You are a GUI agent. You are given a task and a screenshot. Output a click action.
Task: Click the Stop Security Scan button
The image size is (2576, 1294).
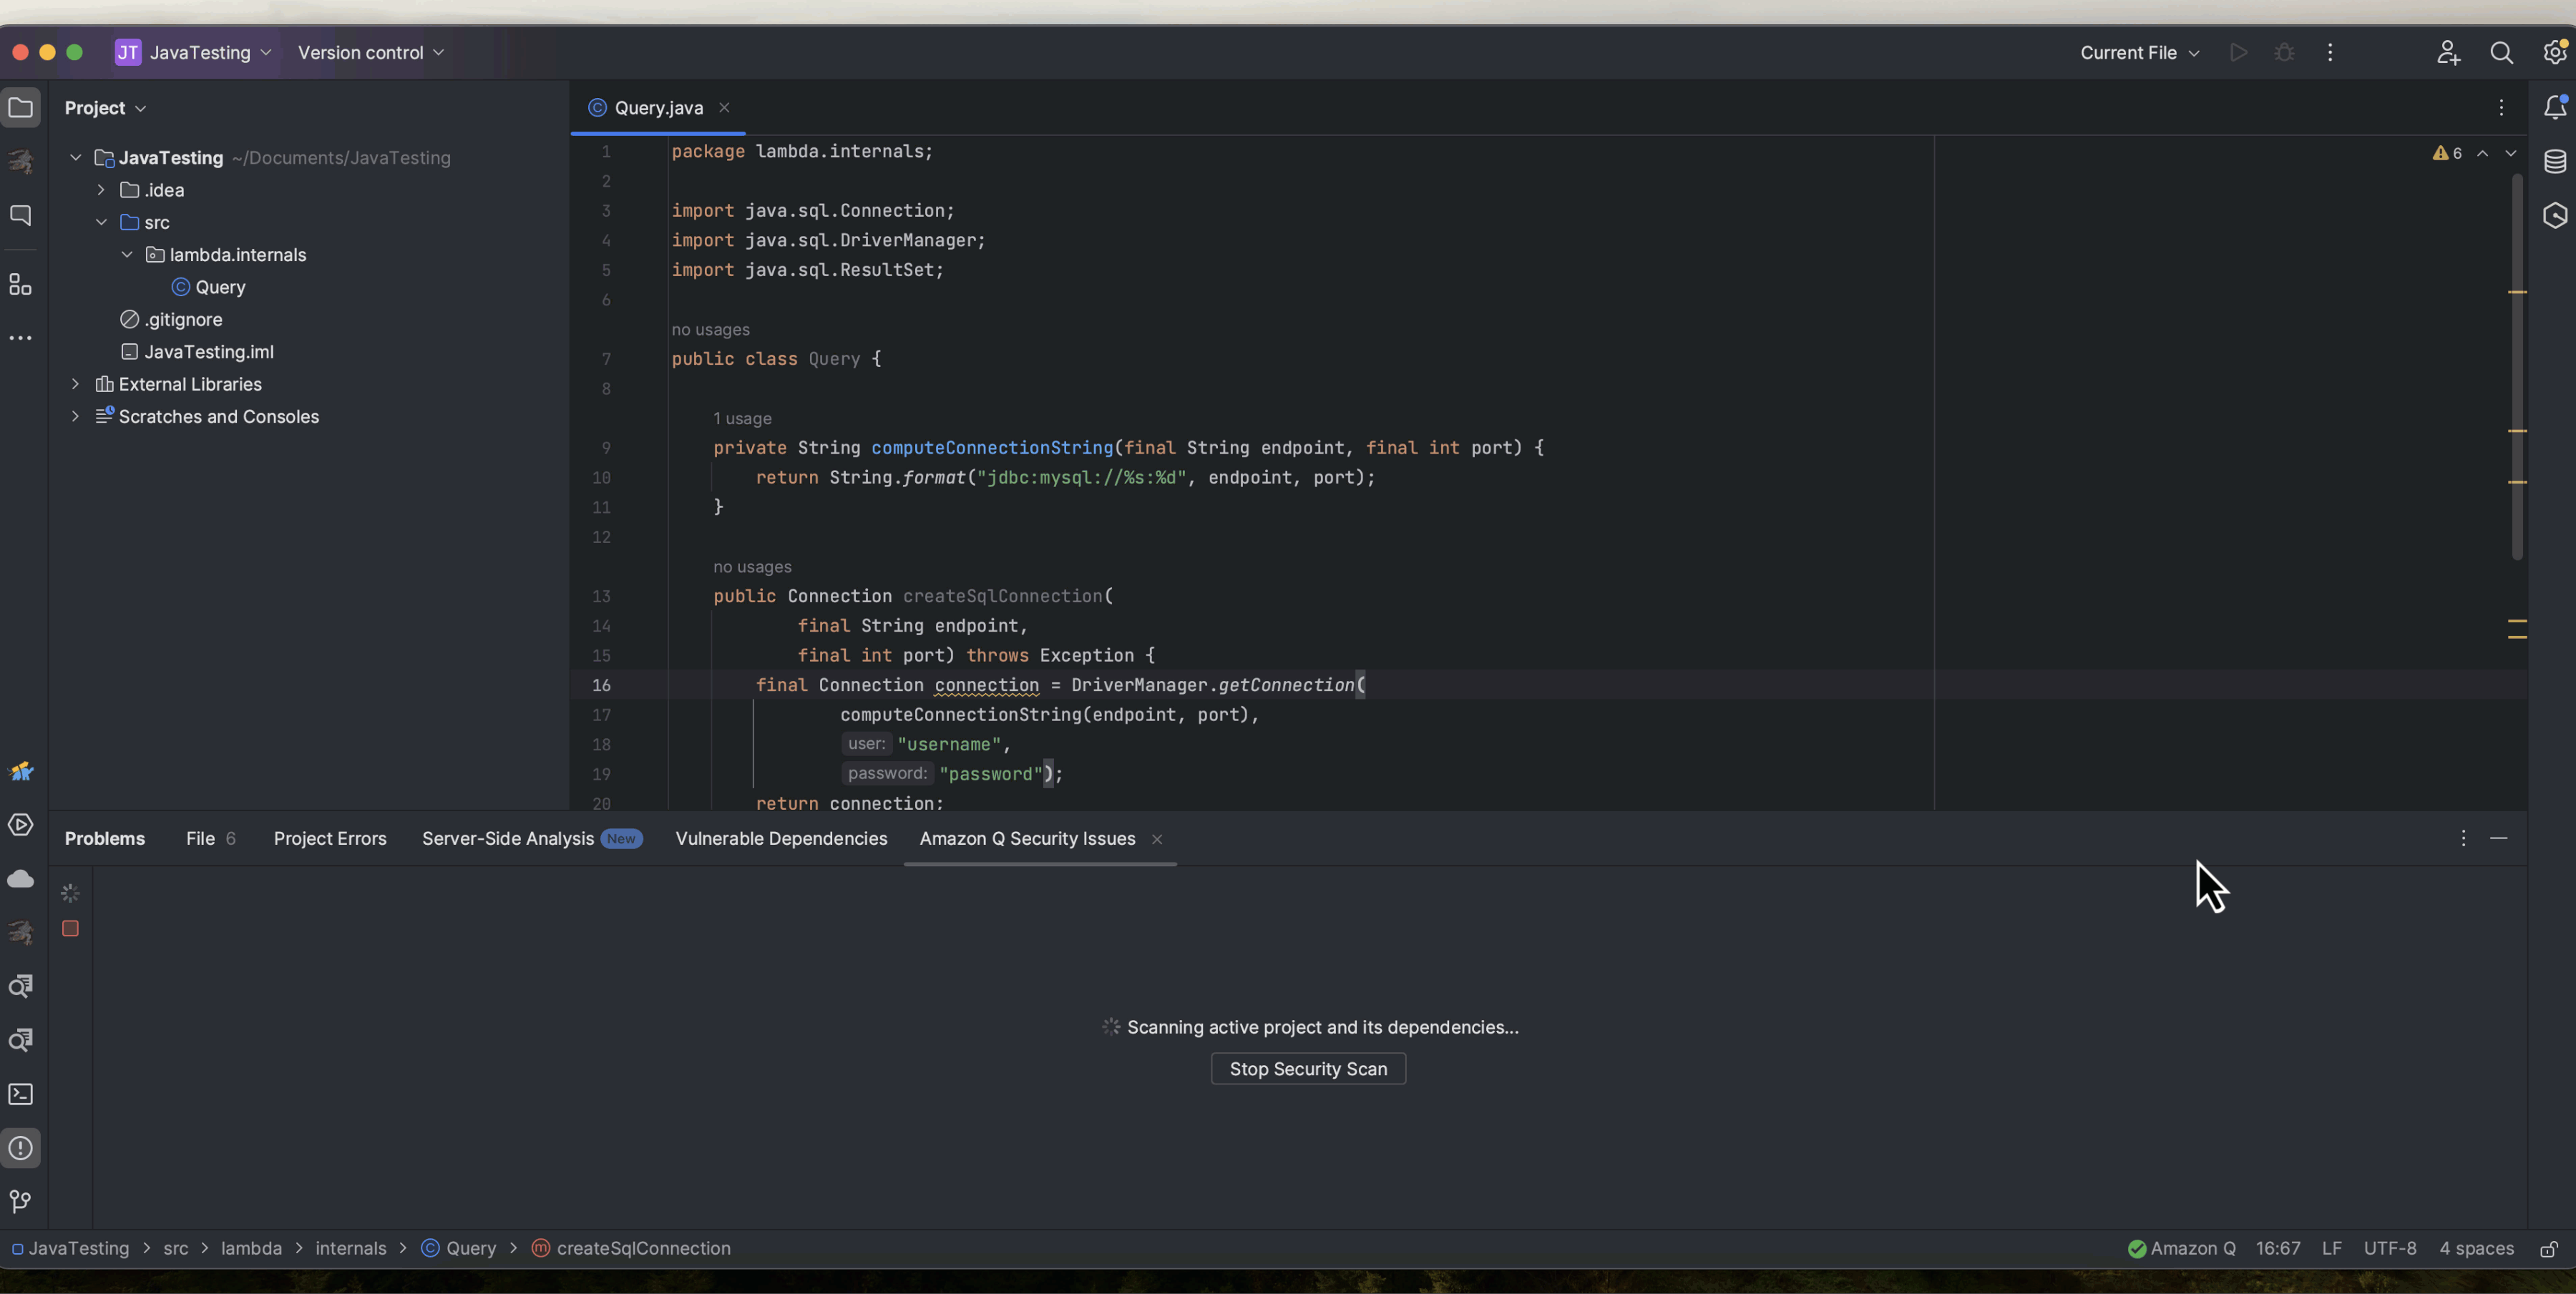pyautogui.click(x=1307, y=1068)
